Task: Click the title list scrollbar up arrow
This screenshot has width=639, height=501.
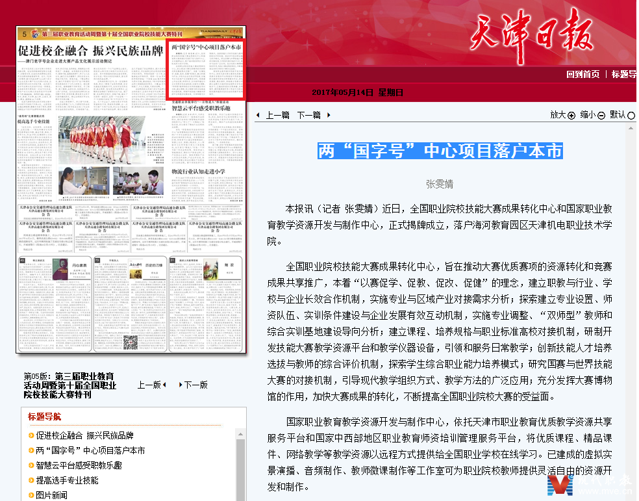Action: 240,434
